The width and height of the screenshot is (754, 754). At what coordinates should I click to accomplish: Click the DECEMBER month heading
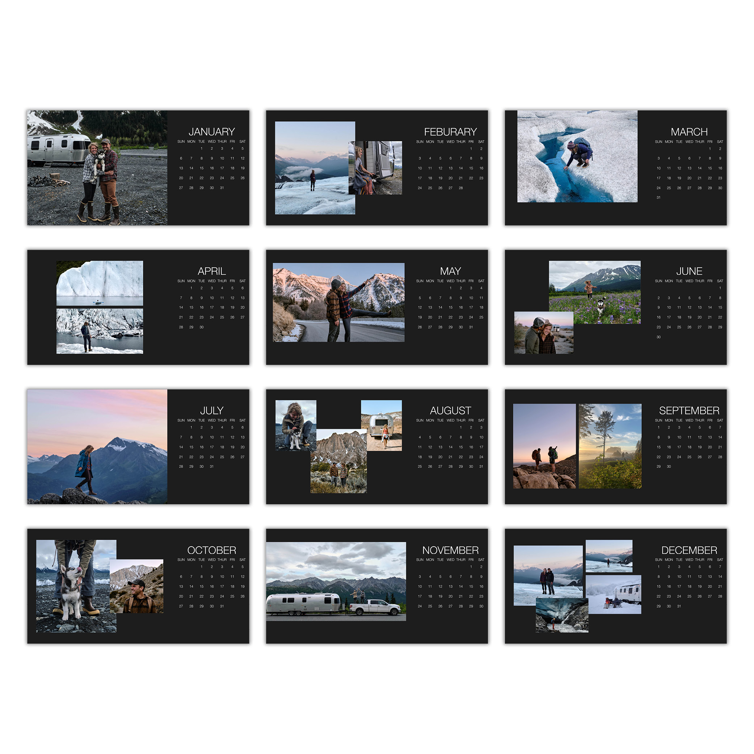point(689,550)
